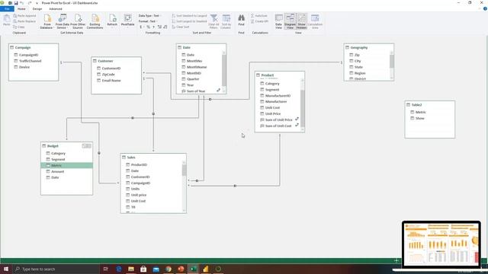The height and width of the screenshot is (274, 488).
Task: Open the File tab
Action: pos(7,8)
